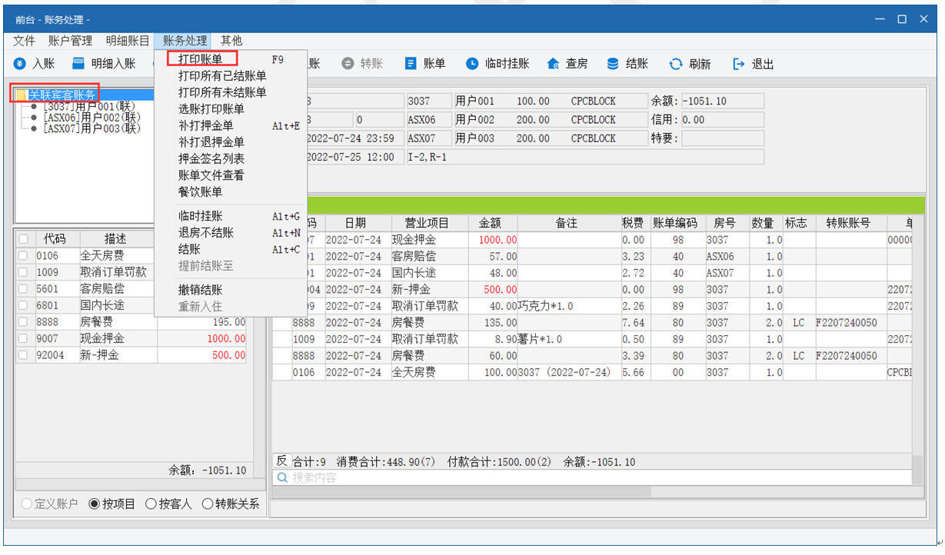Screen dimensions: 945x555
Task: Click the 反 invert selection button
Action: coord(281,461)
